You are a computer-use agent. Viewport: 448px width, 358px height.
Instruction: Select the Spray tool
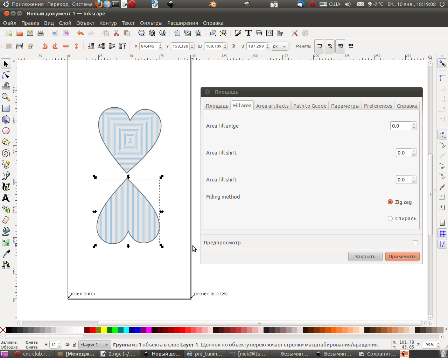coord(6,209)
